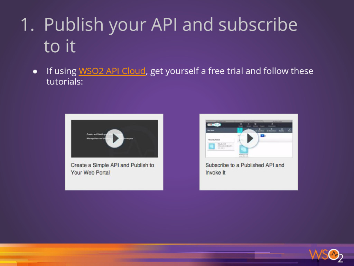The width and height of the screenshot is (354, 266).
Task: Open the dark video thumbnail preview
Action: tap(114, 139)
